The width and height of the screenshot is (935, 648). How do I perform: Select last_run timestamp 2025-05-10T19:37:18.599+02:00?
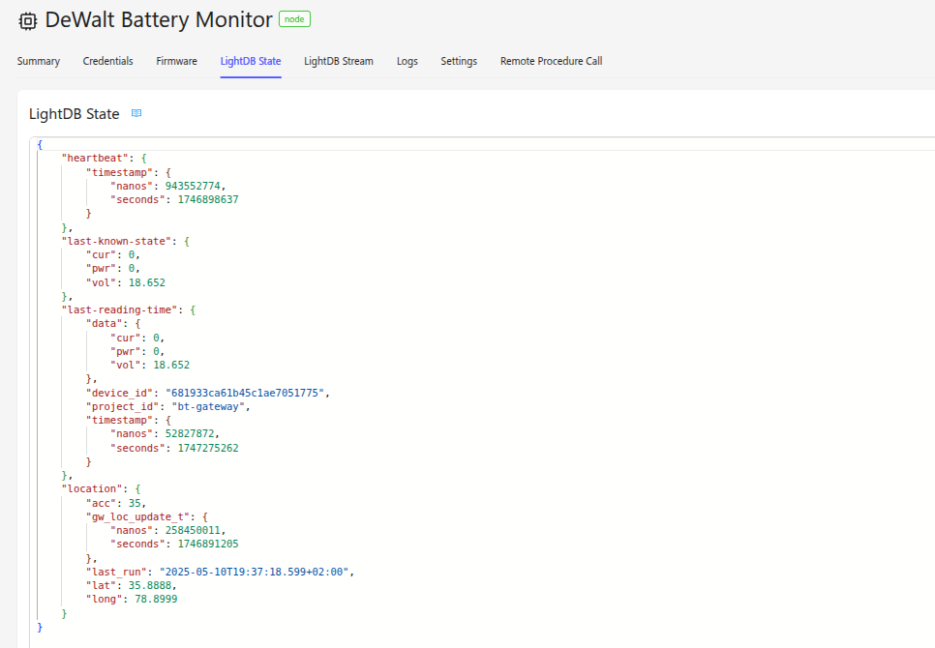click(x=254, y=572)
